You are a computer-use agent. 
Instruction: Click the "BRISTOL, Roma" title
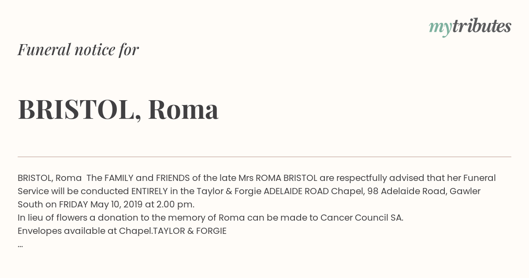[118, 109]
